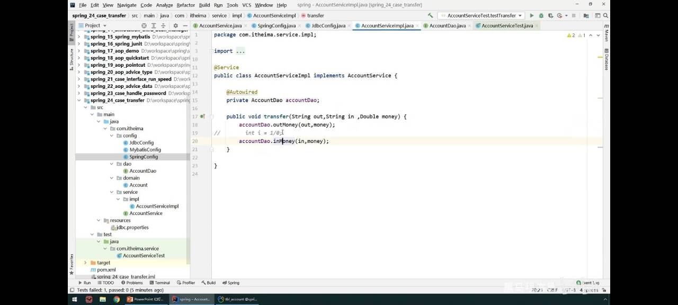Open the run configuration dropdown AccountServiceTest.testTransfer
678x305 pixels.
click(481, 16)
